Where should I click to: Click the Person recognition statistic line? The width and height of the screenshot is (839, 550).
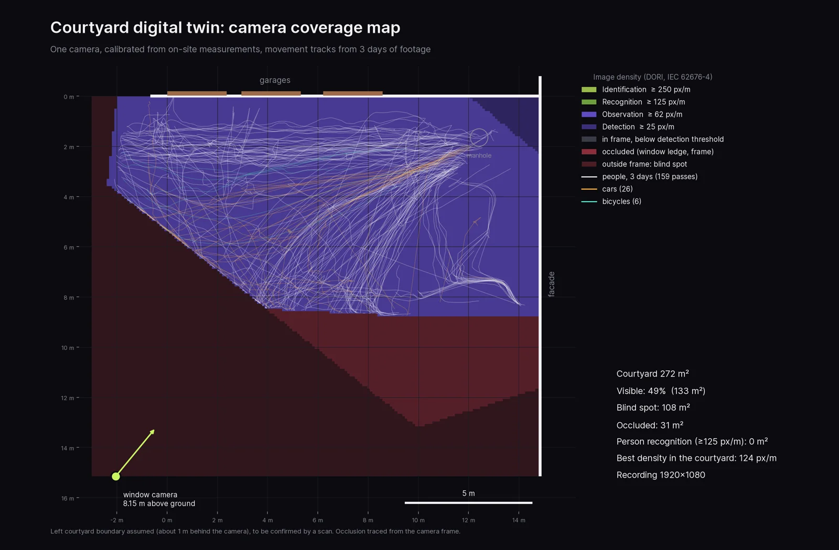click(692, 442)
